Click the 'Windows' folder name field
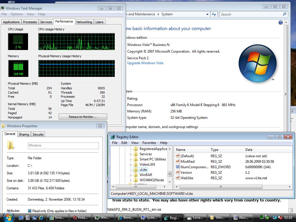This screenshot has height=222, width=296. click(63, 146)
